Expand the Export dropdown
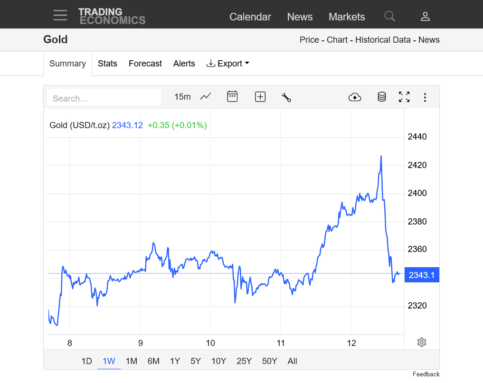This screenshot has width=483, height=383. click(228, 64)
